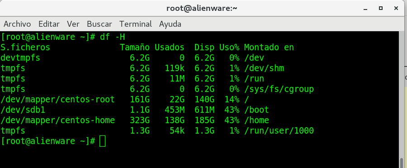The image size is (407, 168).
Task: Click the '611M' available value
Action: tap(204, 110)
